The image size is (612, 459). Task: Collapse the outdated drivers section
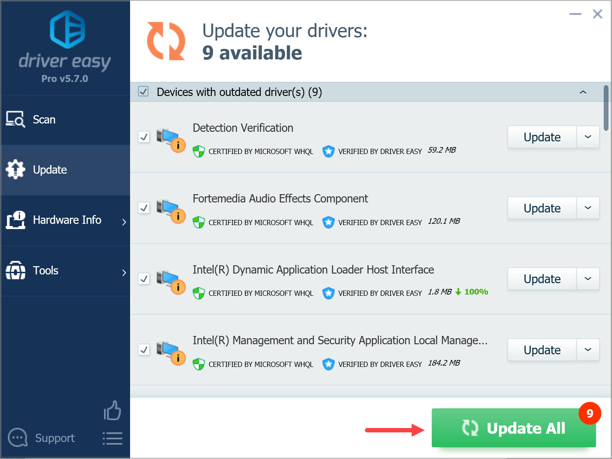tap(583, 92)
